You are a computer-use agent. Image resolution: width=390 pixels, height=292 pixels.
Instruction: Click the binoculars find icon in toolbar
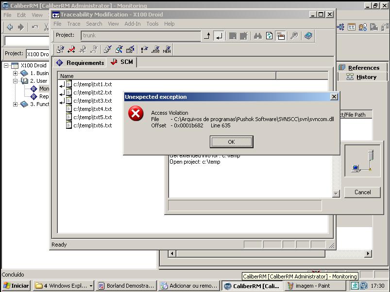[x=257, y=36]
